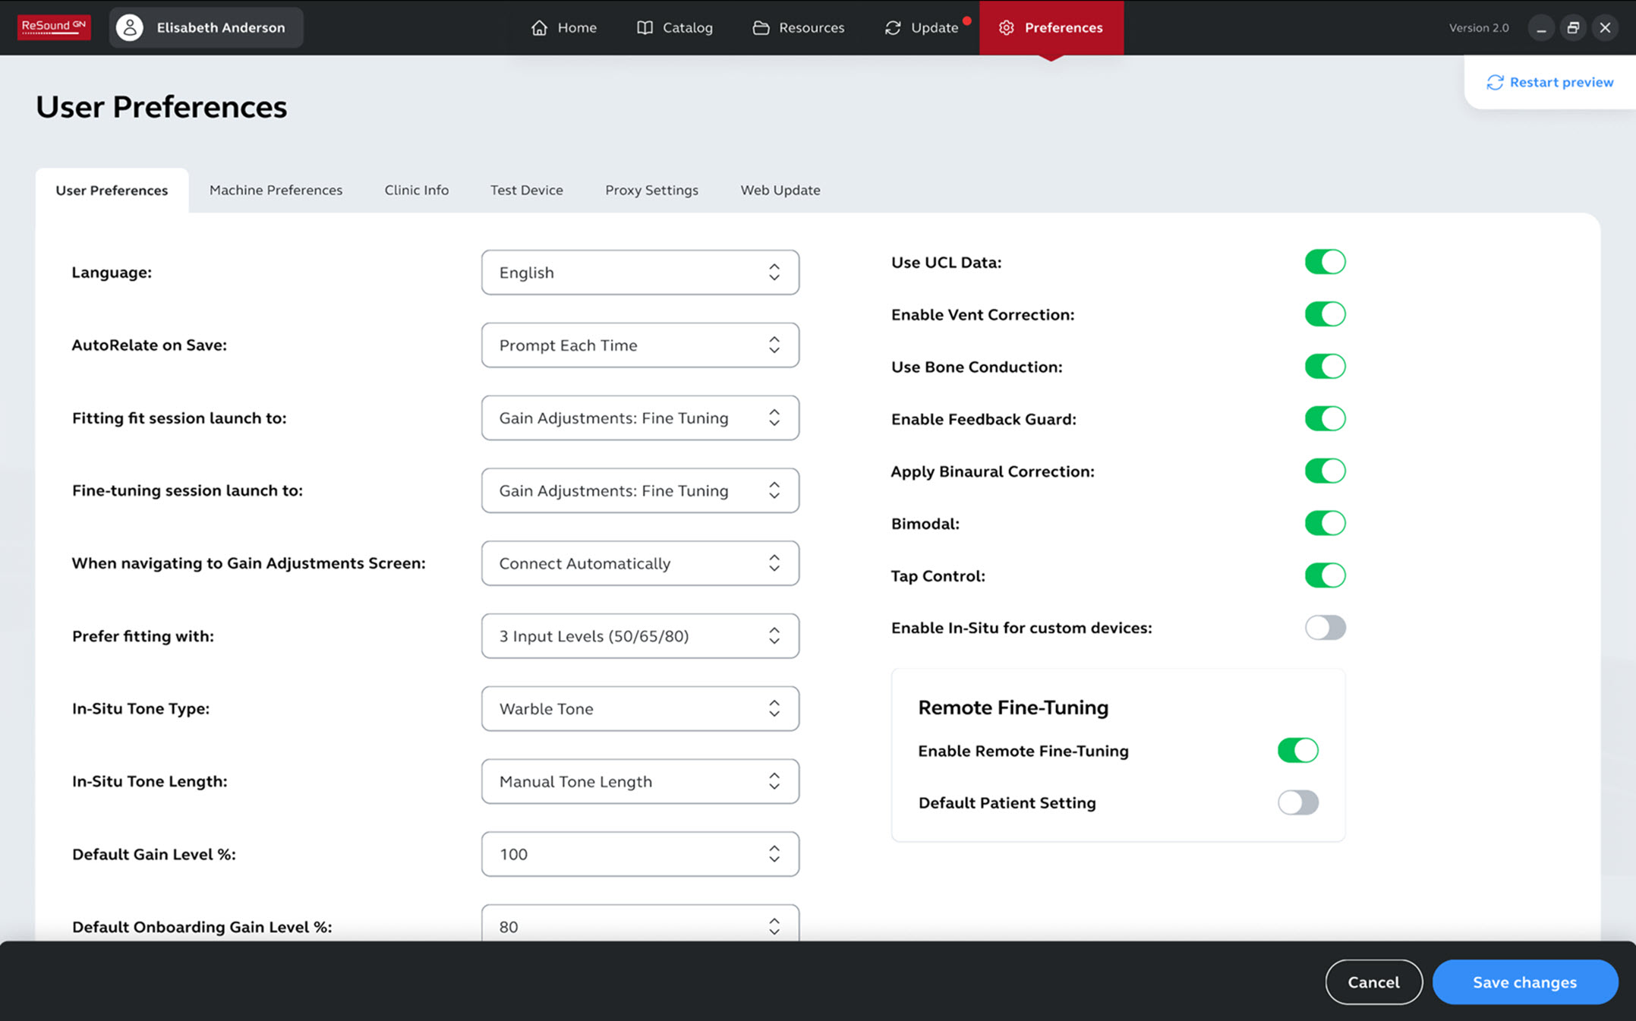Click the user profile avatar icon
This screenshot has height=1021, width=1636.
(130, 27)
